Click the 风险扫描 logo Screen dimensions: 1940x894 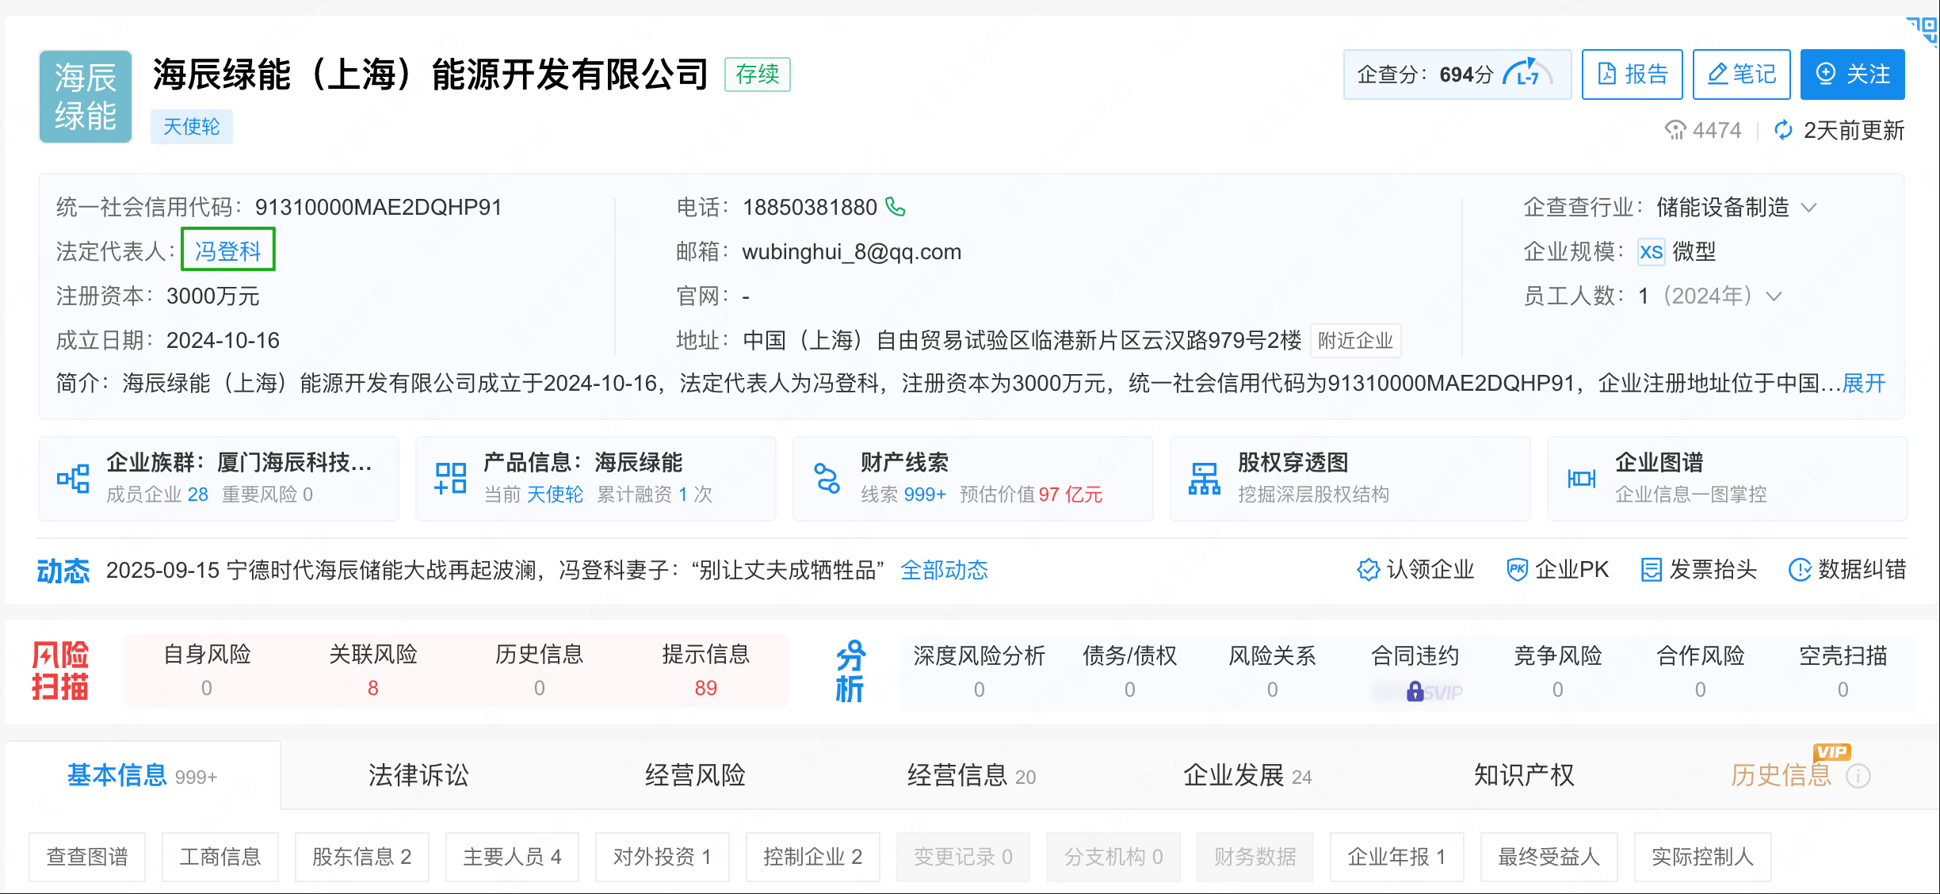click(60, 670)
